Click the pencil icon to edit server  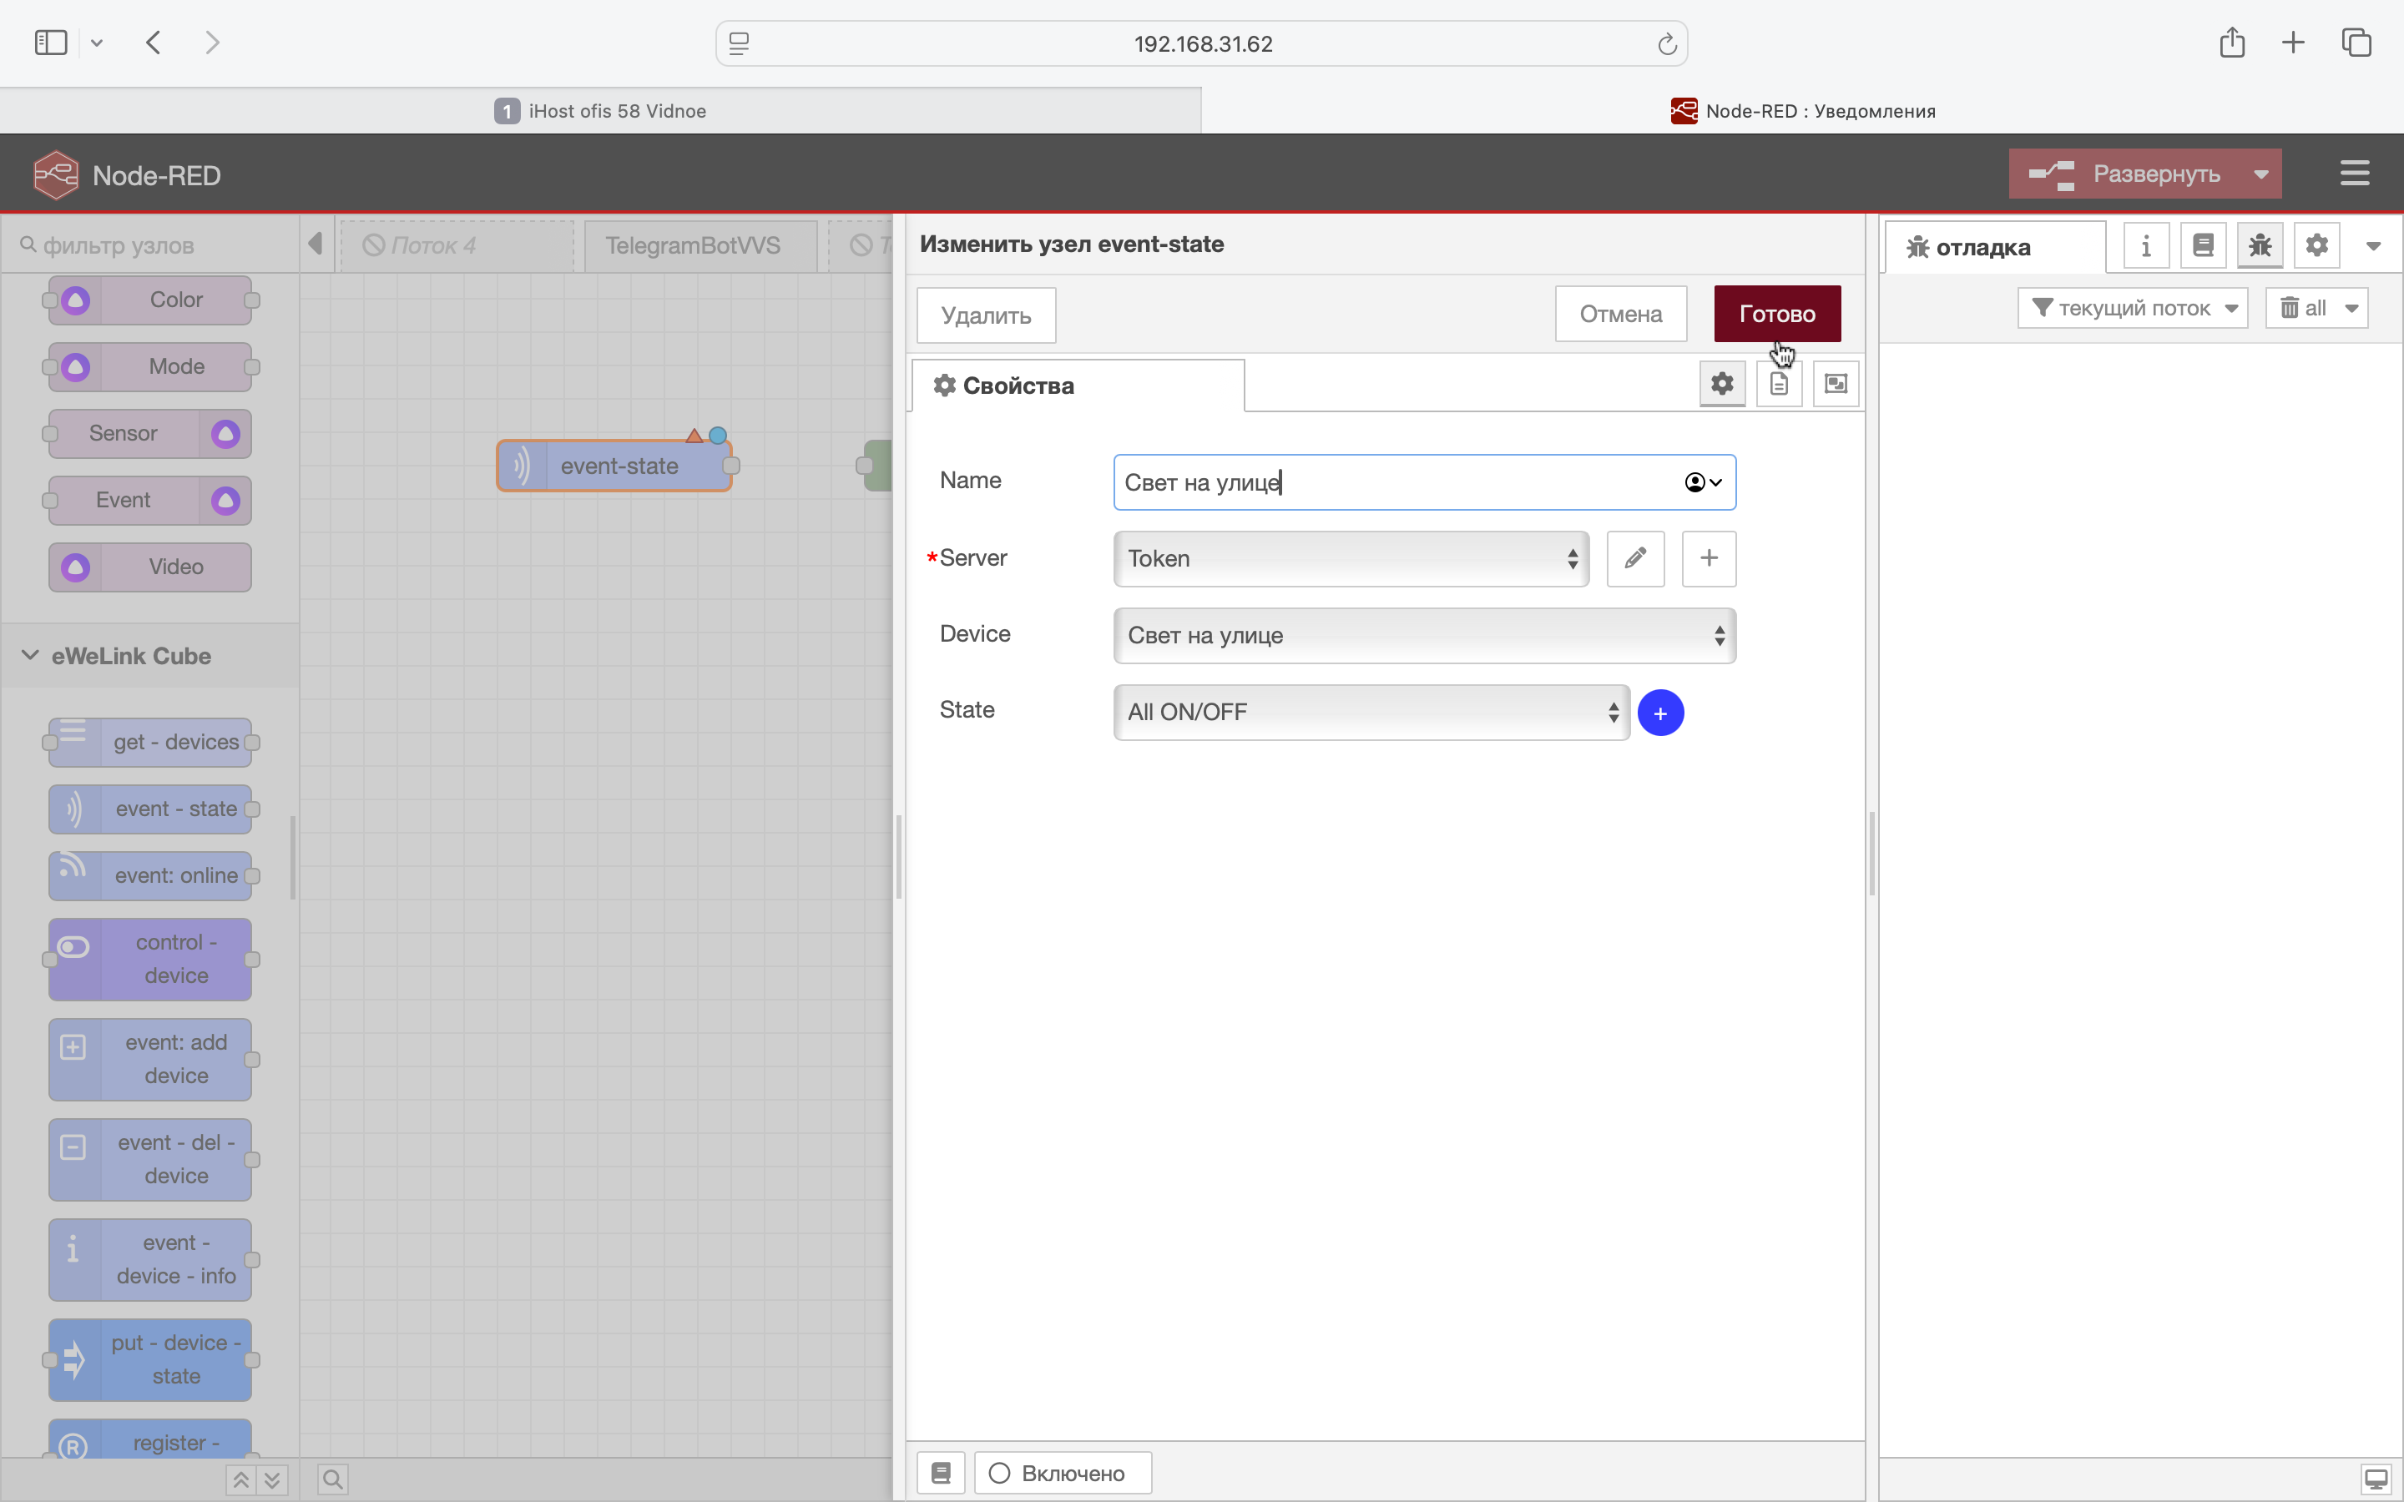(1635, 558)
